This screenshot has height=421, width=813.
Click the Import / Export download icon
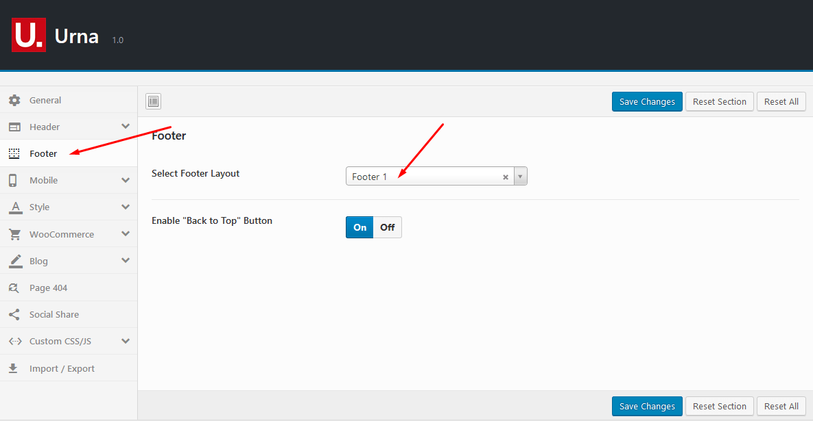(x=13, y=368)
